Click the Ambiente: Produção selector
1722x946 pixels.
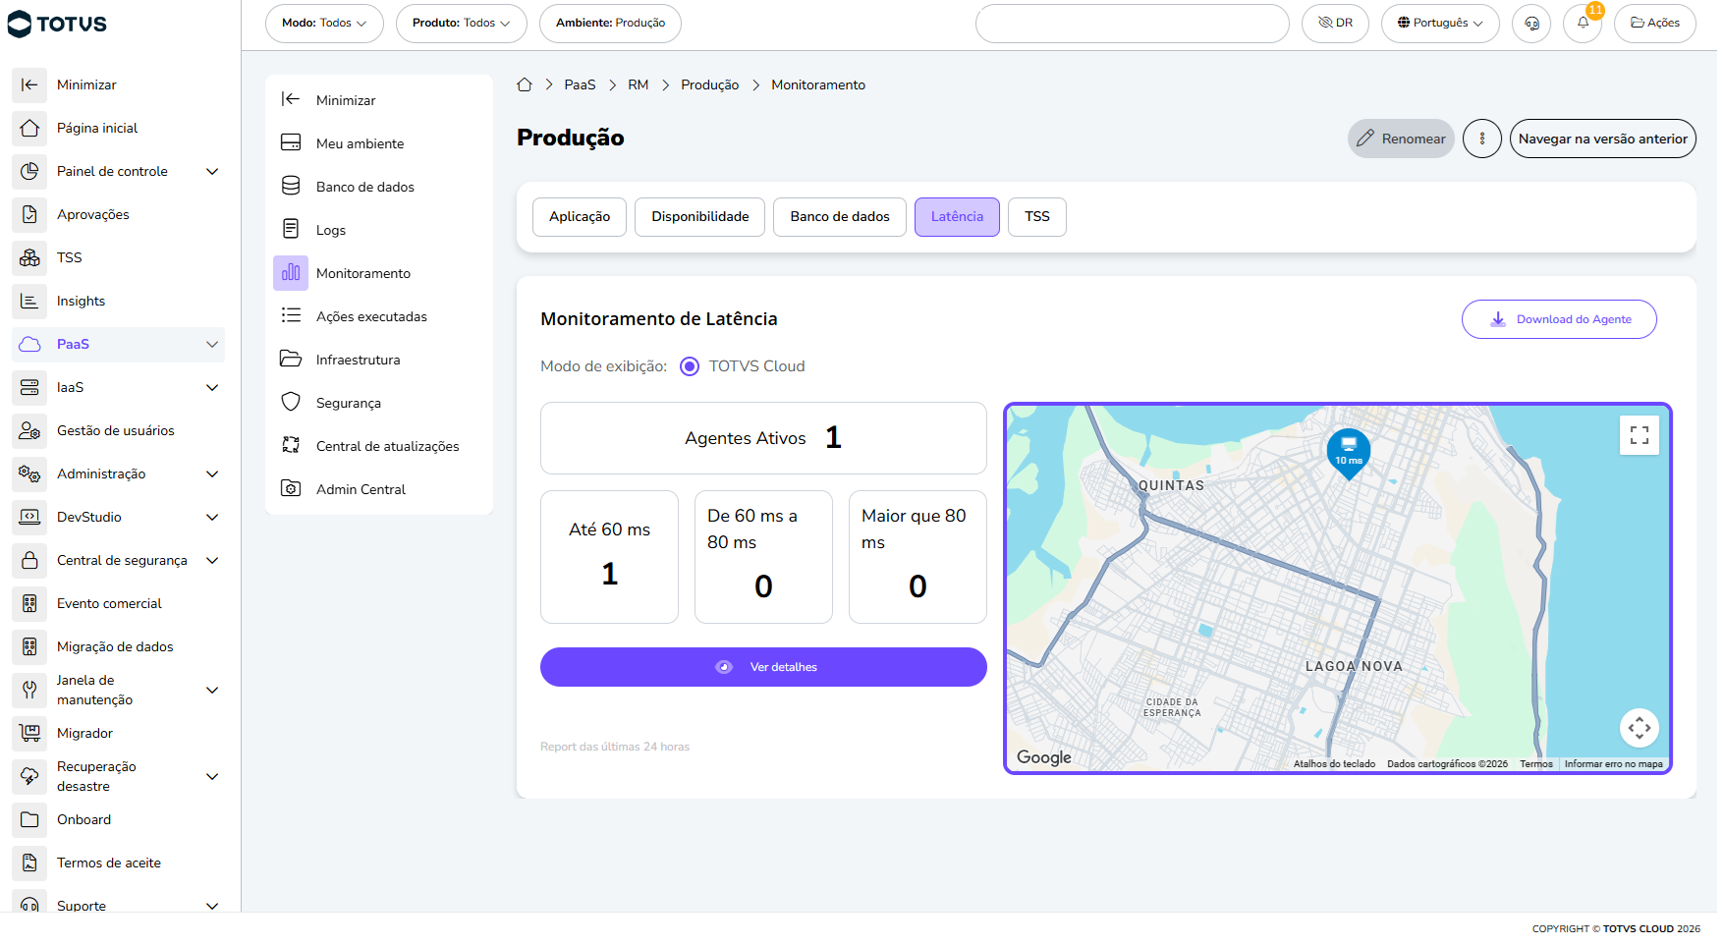[610, 24]
